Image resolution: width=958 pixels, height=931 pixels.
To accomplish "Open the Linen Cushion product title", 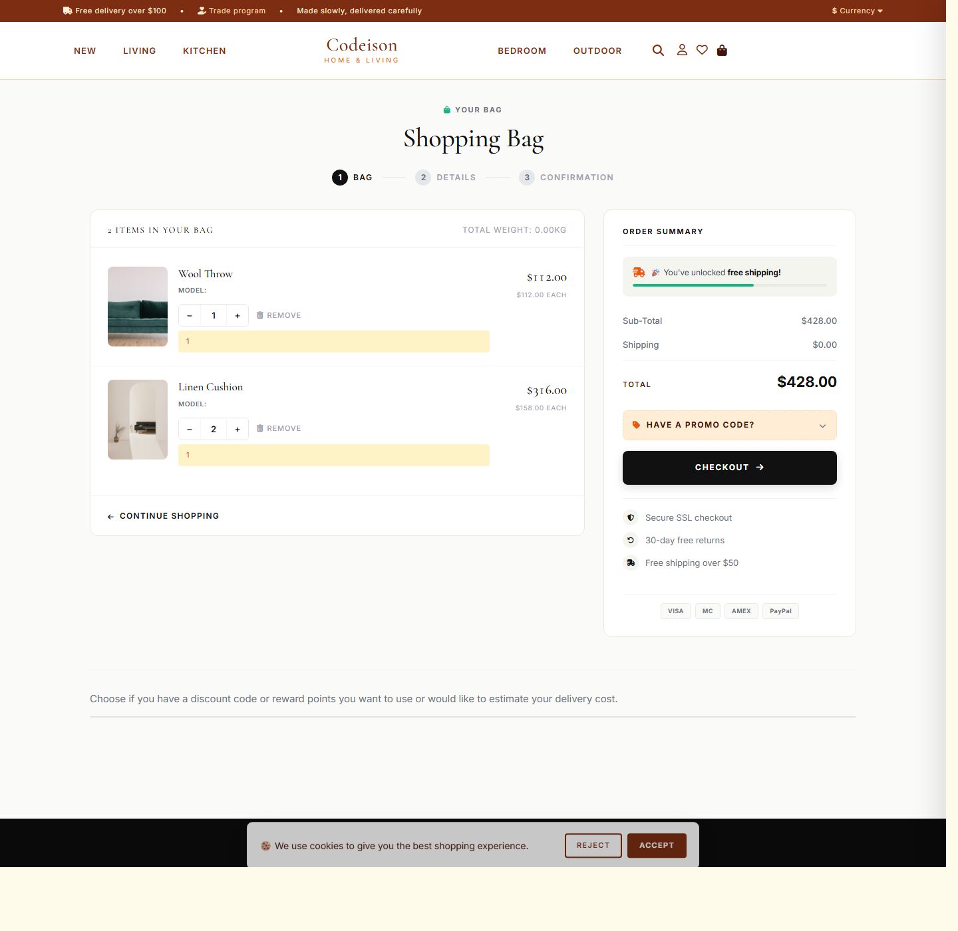I will [210, 387].
